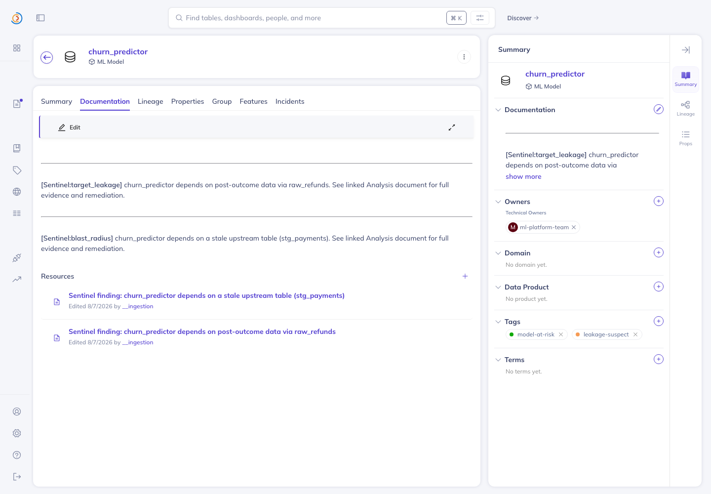Open the user profile icon in sidebar
The height and width of the screenshot is (494, 711).
click(x=17, y=412)
